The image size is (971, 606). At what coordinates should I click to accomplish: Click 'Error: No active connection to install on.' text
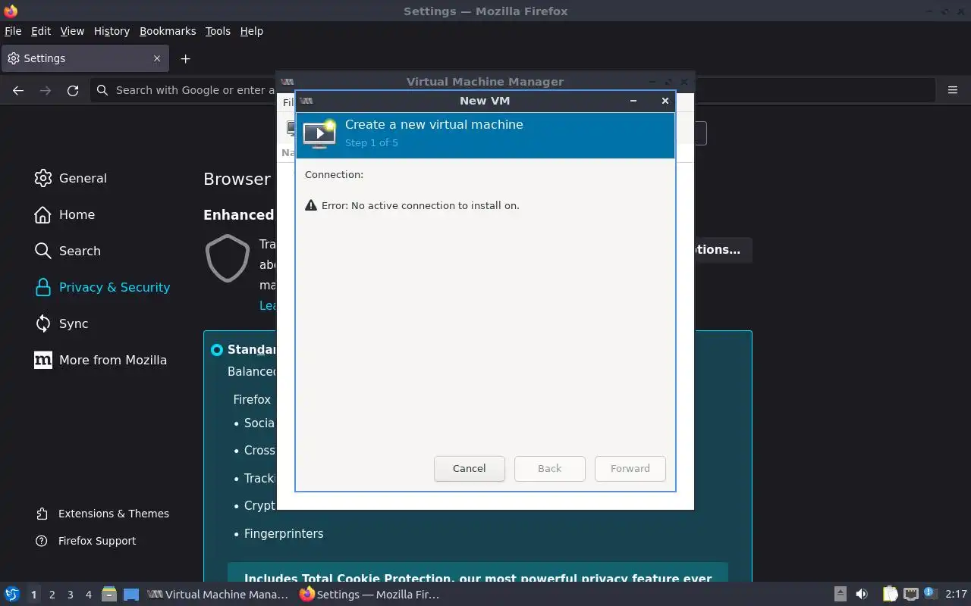pyautogui.click(x=420, y=205)
